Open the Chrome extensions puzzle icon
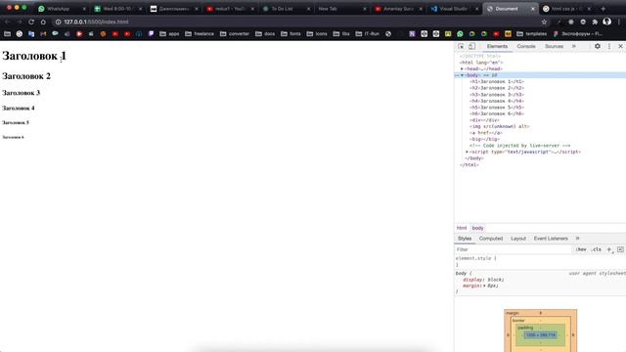This screenshot has width=626, height=352. click(x=595, y=22)
